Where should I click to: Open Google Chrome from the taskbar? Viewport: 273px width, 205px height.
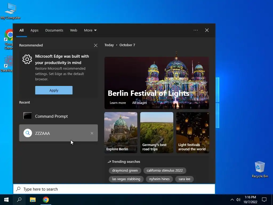pos(46,200)
